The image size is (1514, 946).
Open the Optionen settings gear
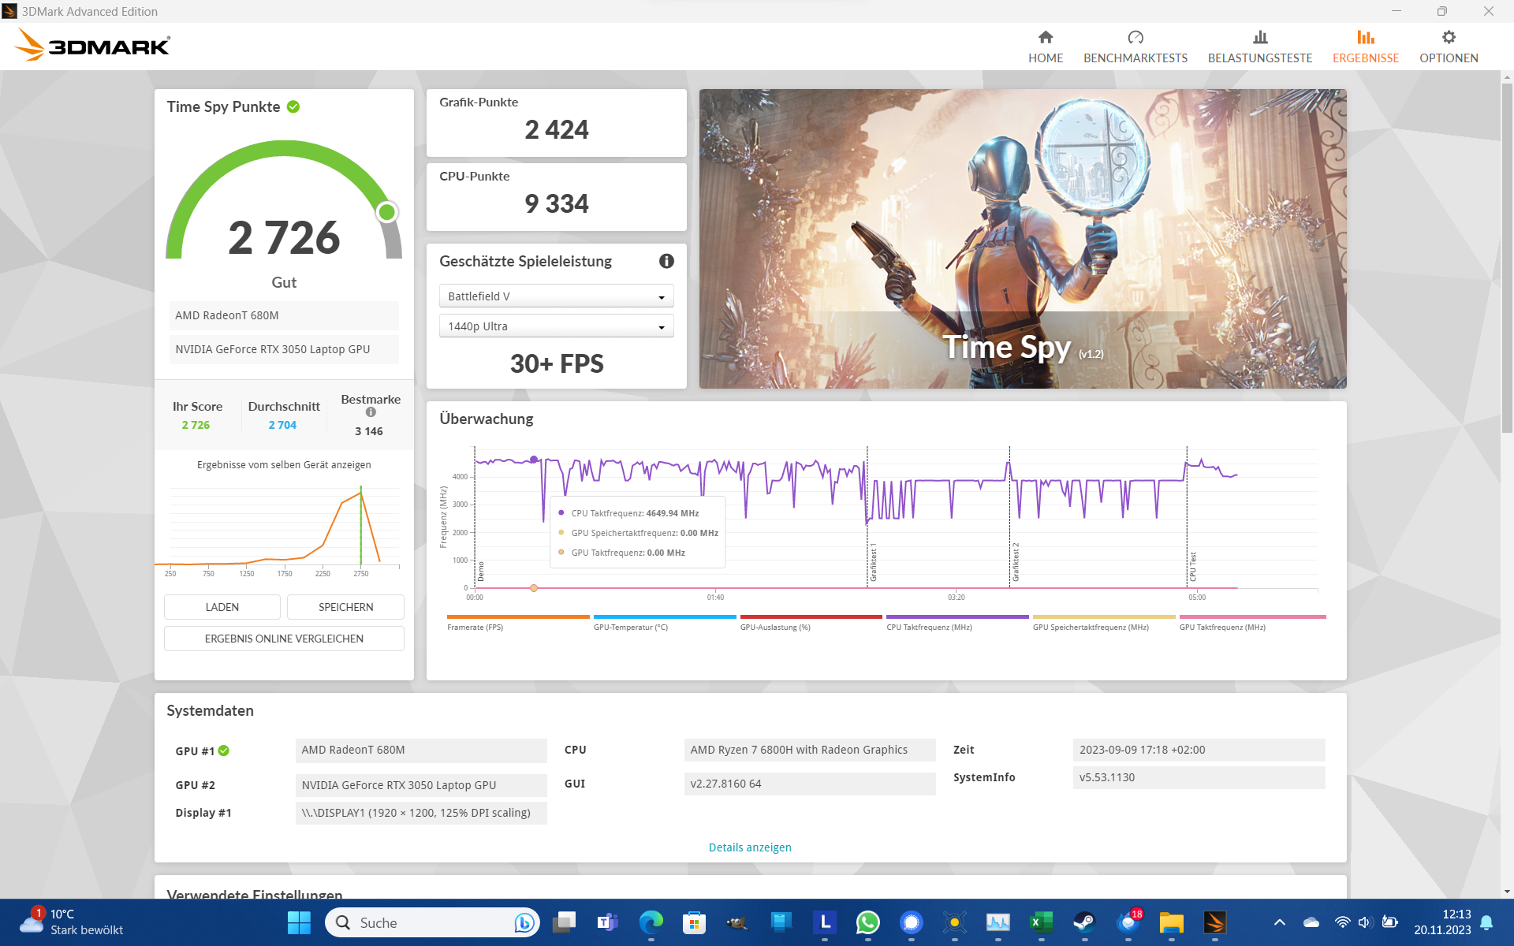1448,45
